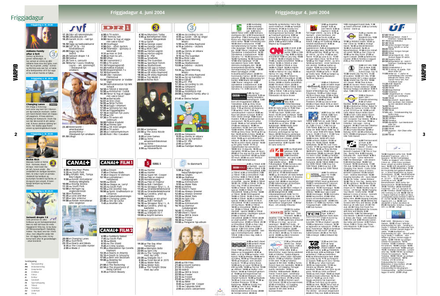Open the tv danmark logo
This screenshot has height=296, width=440.
tap(191, 163)
